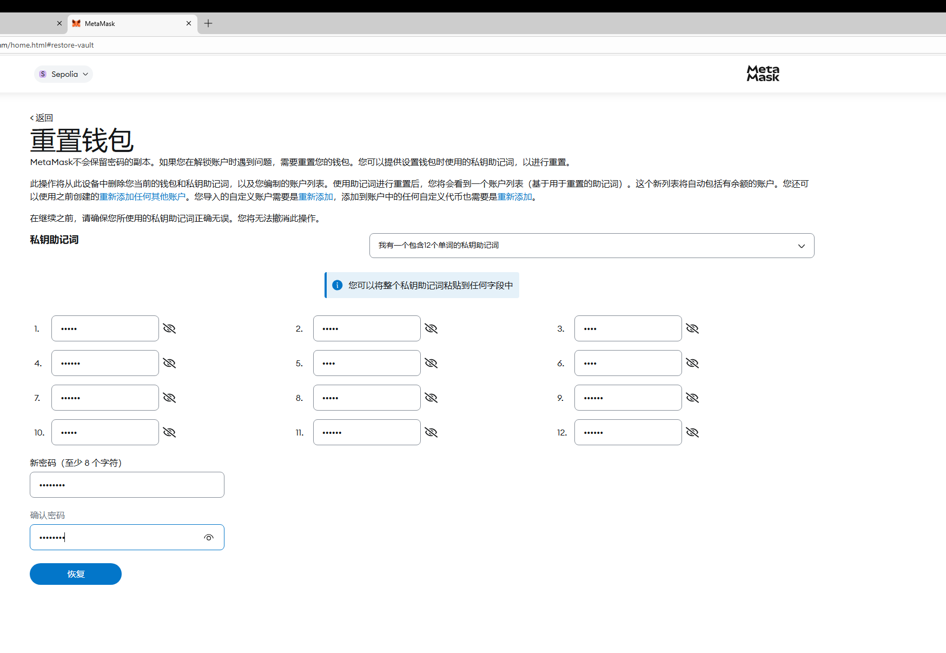Focus seed phrase word 5 field

coord(367,363)
